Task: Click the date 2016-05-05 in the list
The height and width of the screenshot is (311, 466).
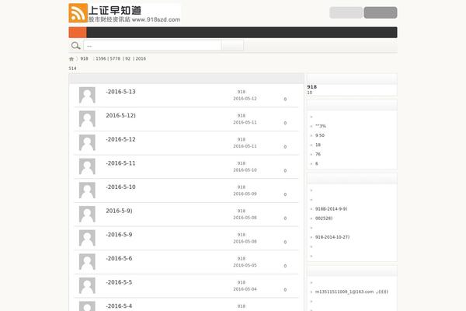Action: tap(245, 265)
